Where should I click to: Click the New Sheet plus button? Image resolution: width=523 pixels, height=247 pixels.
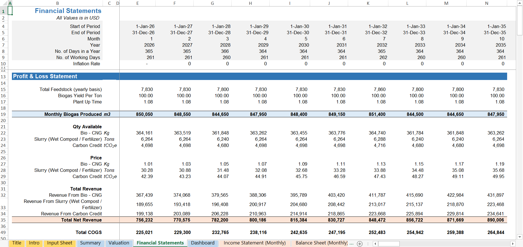360,244
